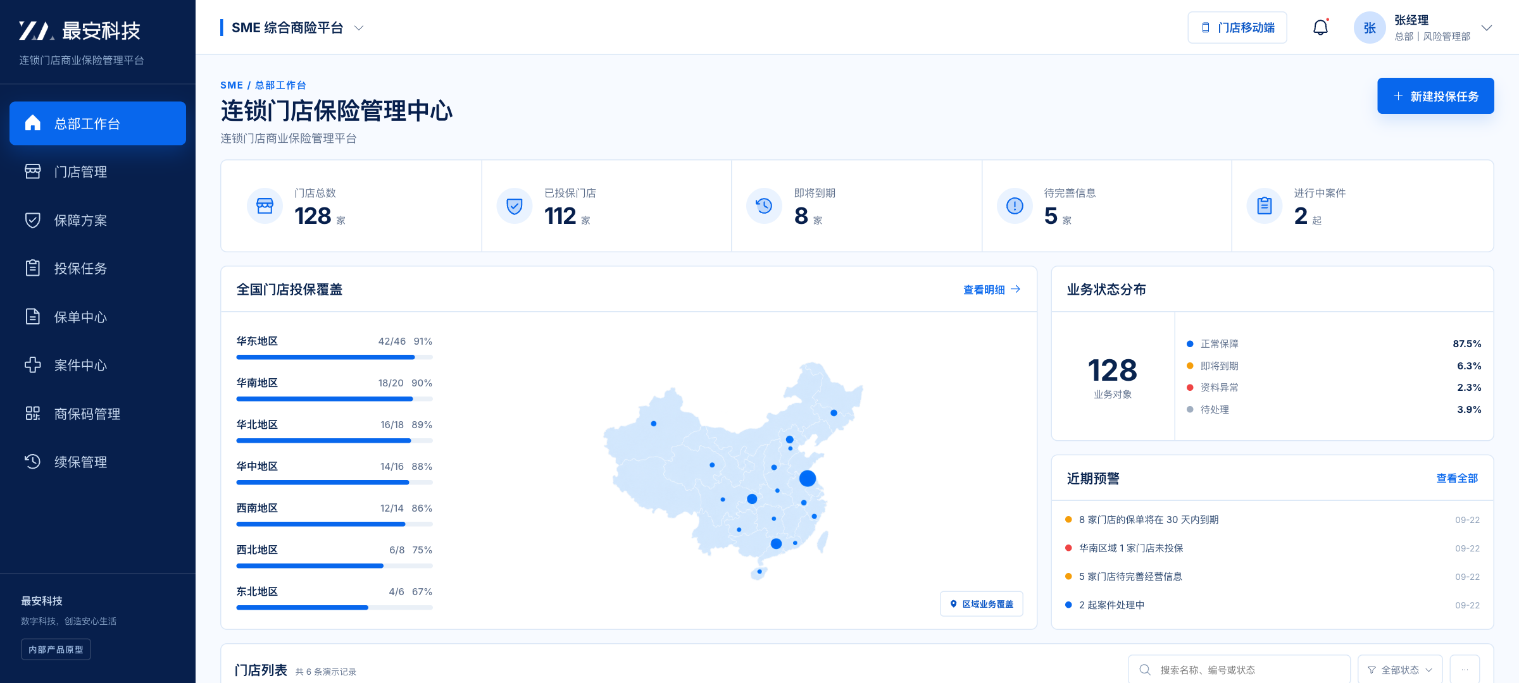1519x683 pixels.
Task: Open 总部工作台 home icon
Action: click(x=33, y=123)
